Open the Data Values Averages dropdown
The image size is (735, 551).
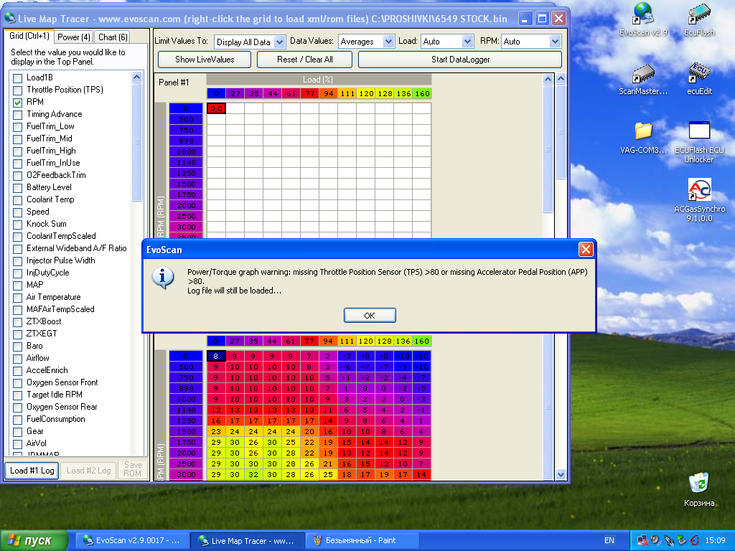click(x=388, y=42)
